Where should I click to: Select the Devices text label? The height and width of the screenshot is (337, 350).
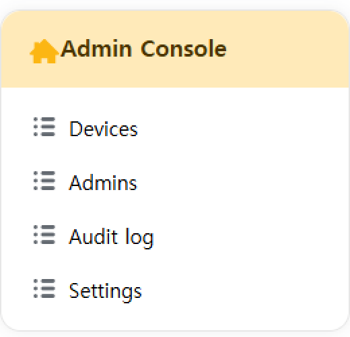[103, 129]
